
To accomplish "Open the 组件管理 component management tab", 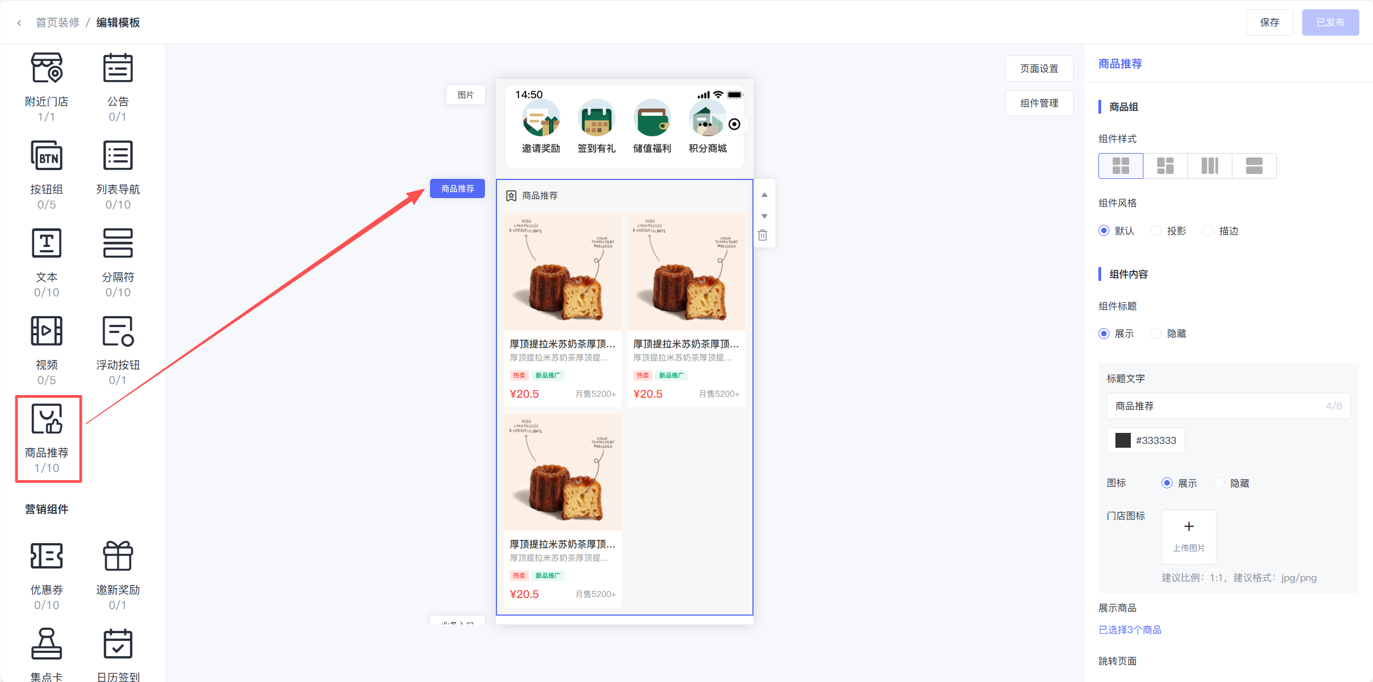I will [x=1039, y=103].
